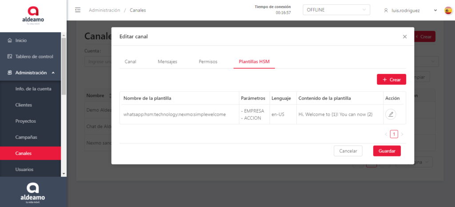
Task: Toggle the sidebar hamburger menu icon
Action: click(78, 10)
